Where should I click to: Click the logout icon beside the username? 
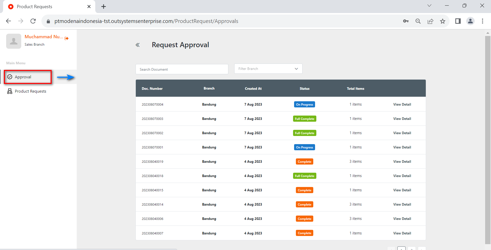[x=66, y=38]
